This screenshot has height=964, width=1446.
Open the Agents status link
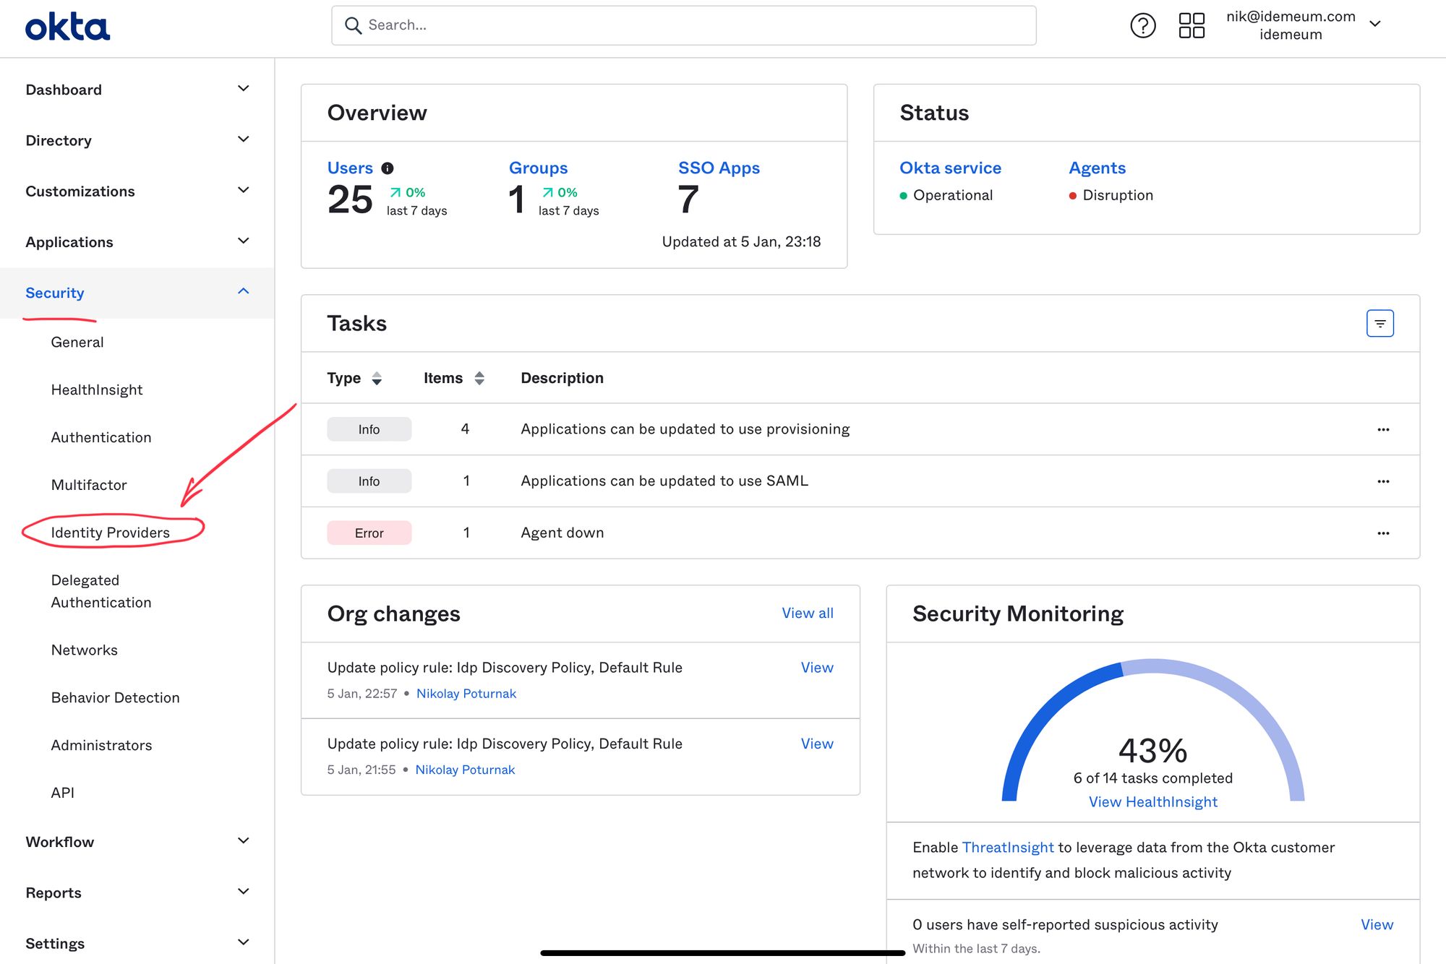[x=1097, y=168]
